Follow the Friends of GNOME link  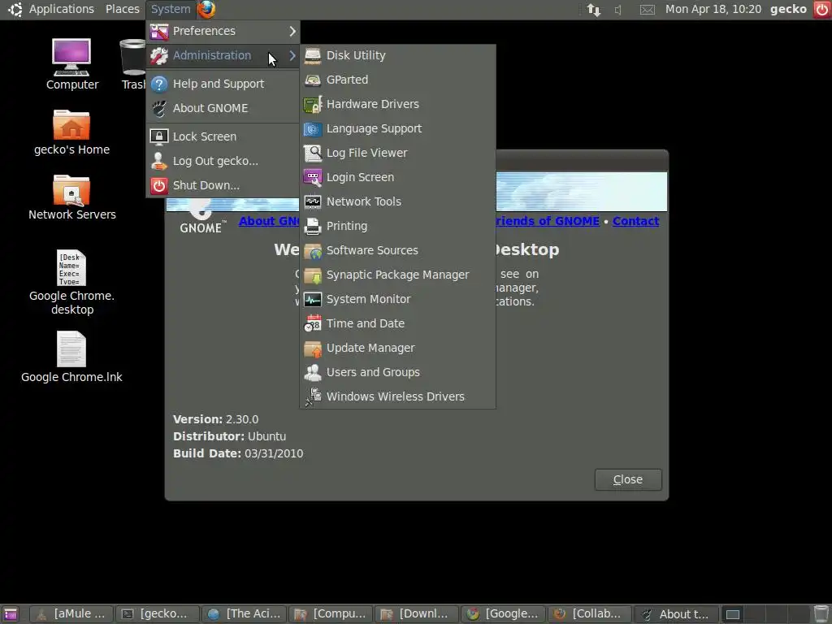pos(548,221)
